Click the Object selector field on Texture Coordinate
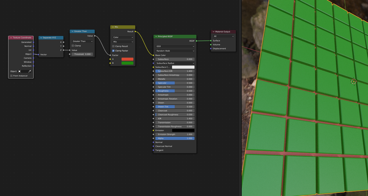The height and width of the screenshot is (196, 368). [23, 71]
